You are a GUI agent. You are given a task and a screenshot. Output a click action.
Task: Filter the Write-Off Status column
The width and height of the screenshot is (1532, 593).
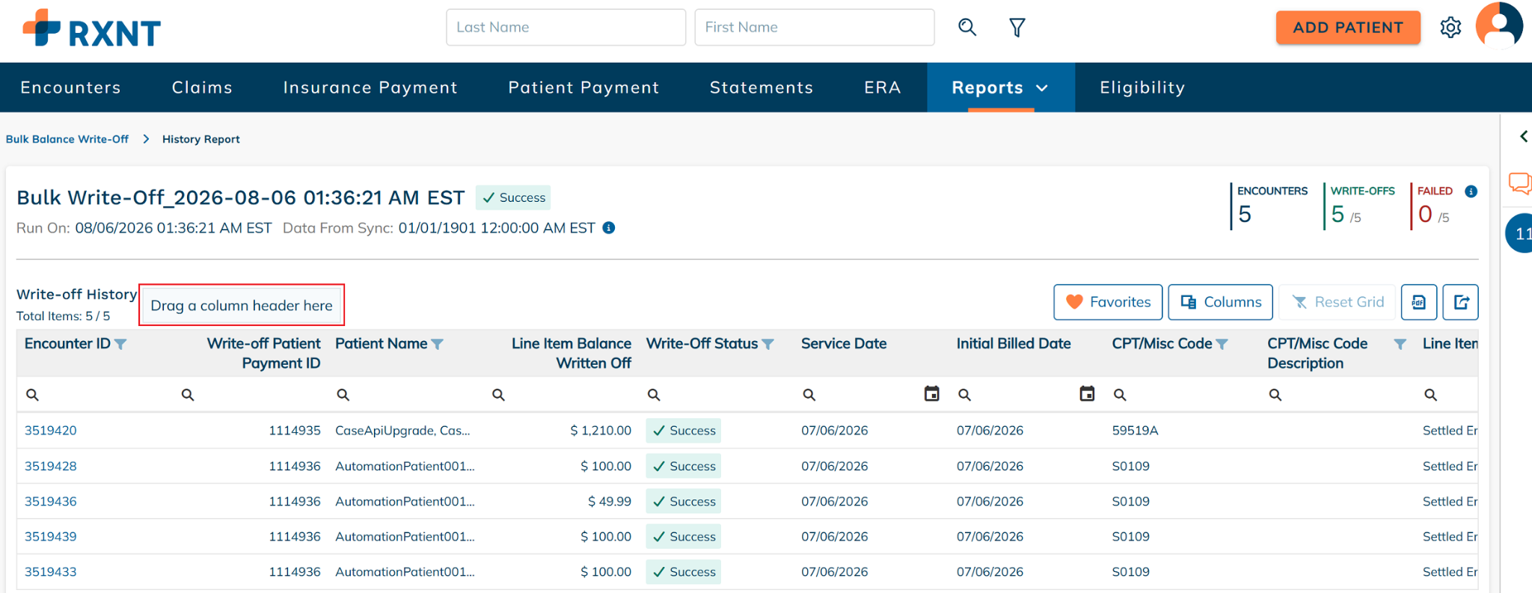[767, 344]
